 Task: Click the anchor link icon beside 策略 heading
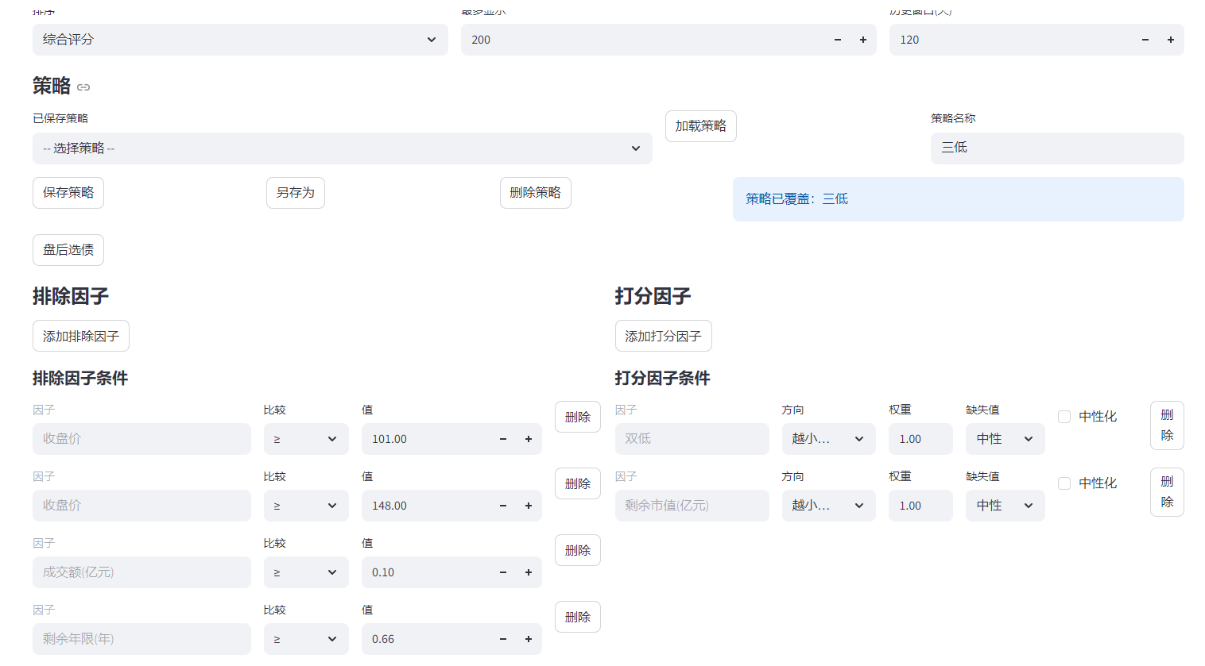tap(83, 87)
